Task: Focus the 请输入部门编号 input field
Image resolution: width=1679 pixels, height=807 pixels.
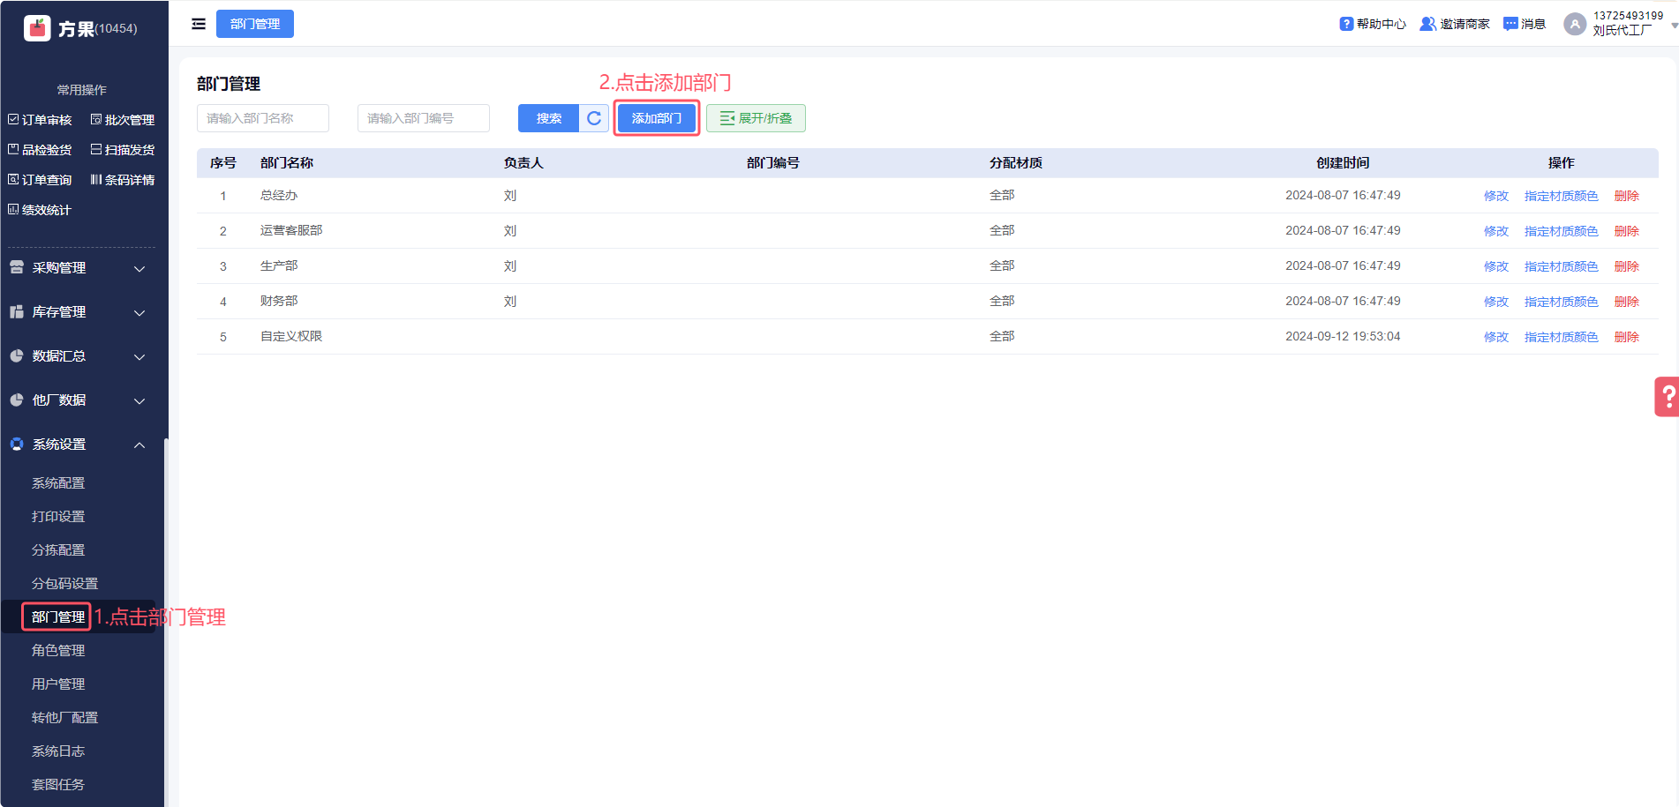Action: 424,118
